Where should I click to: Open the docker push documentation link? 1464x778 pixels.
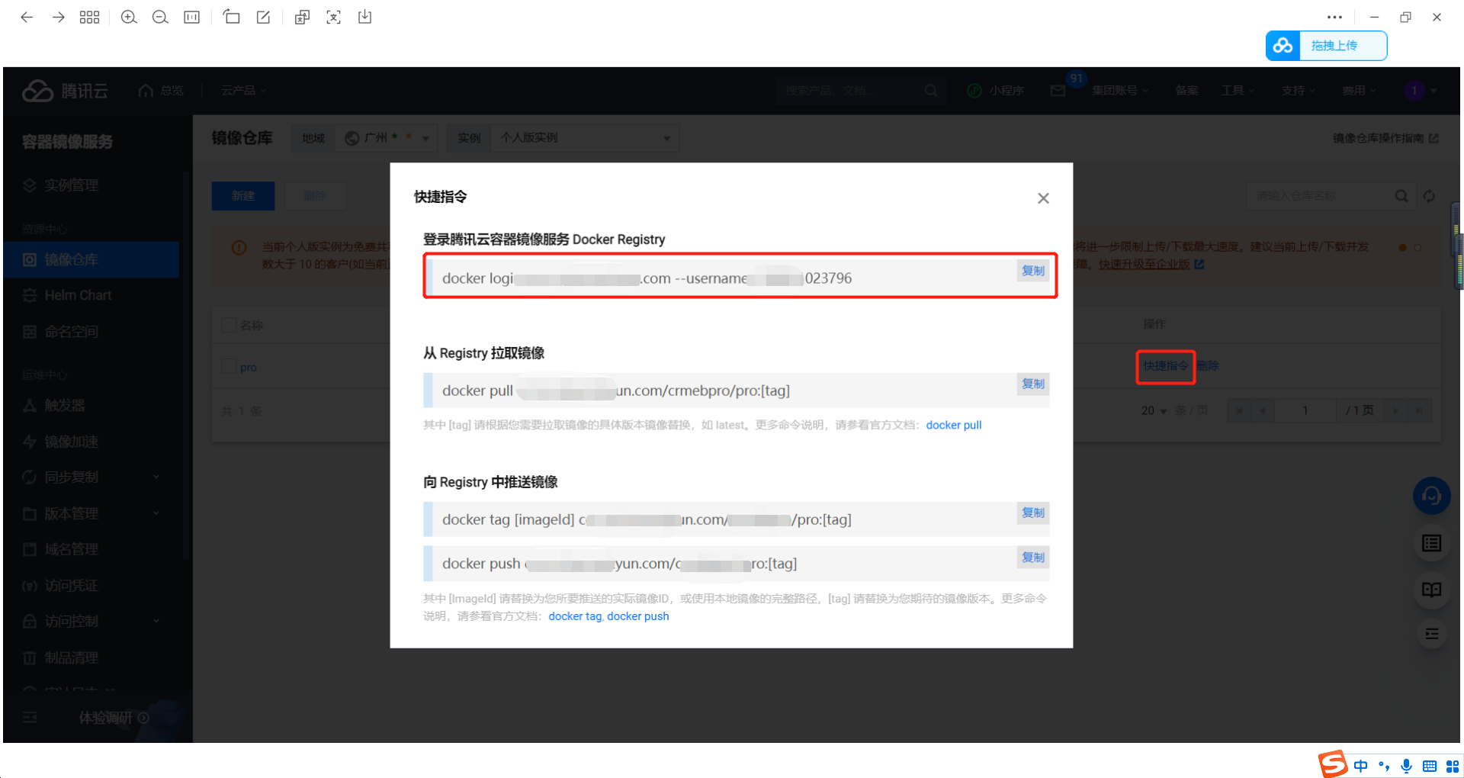point(638,616)
